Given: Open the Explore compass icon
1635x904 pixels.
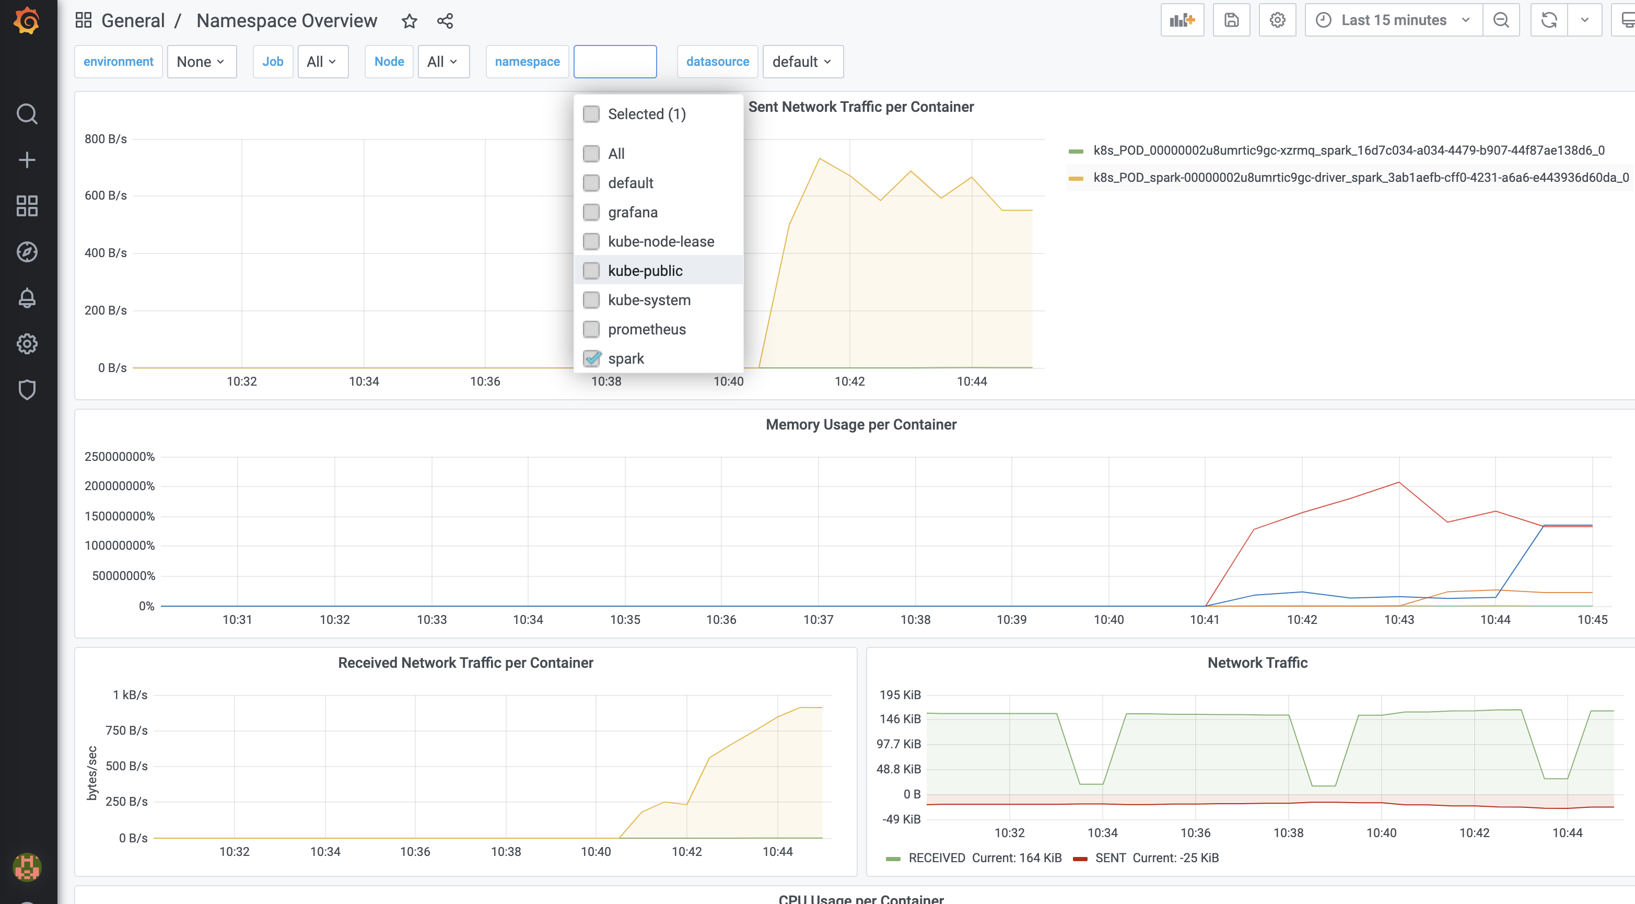Looking at the screenshot, I should click(27, 252).
